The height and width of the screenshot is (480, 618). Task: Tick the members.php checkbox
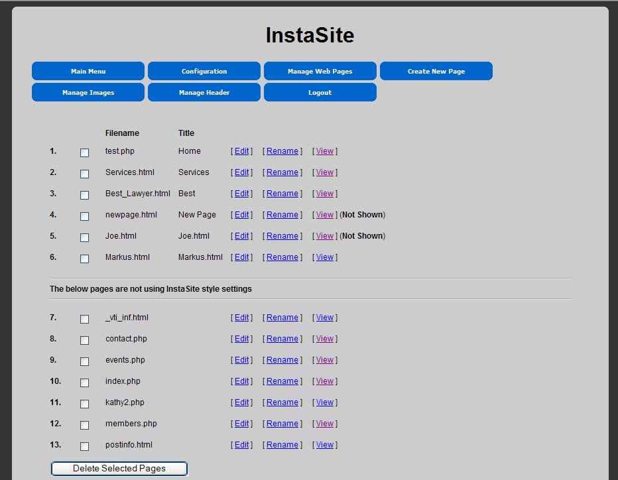84,426
